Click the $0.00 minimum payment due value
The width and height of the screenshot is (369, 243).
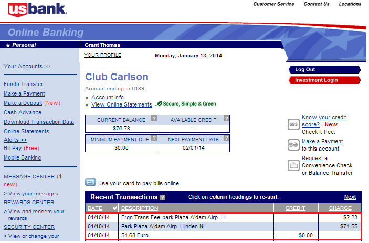[x=121, y=148]
